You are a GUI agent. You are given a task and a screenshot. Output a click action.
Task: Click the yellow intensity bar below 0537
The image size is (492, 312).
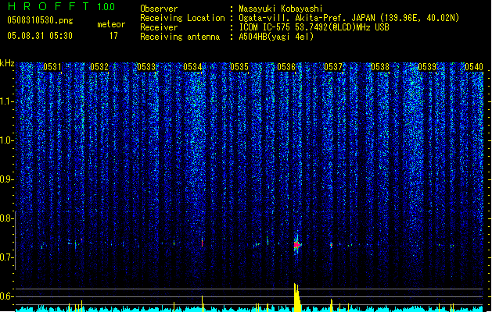[x=332, y=305]
